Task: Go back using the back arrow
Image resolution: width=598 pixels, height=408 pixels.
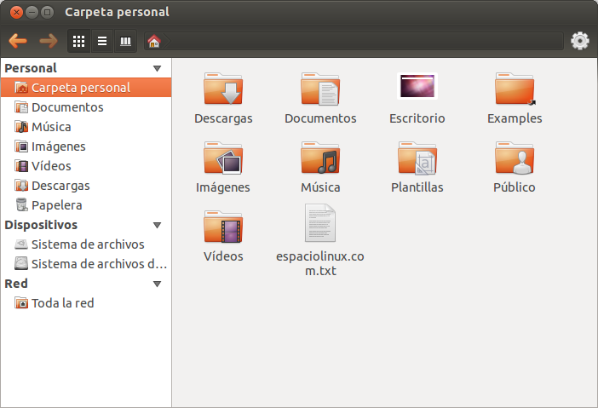Action: click(18, 41)
